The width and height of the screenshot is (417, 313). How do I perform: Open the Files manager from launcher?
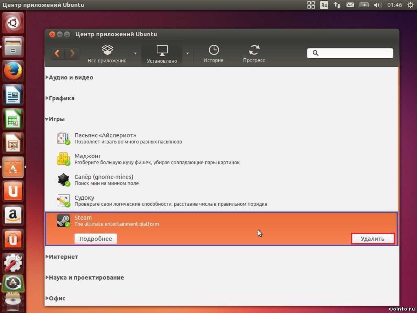(x=13, y=47)
